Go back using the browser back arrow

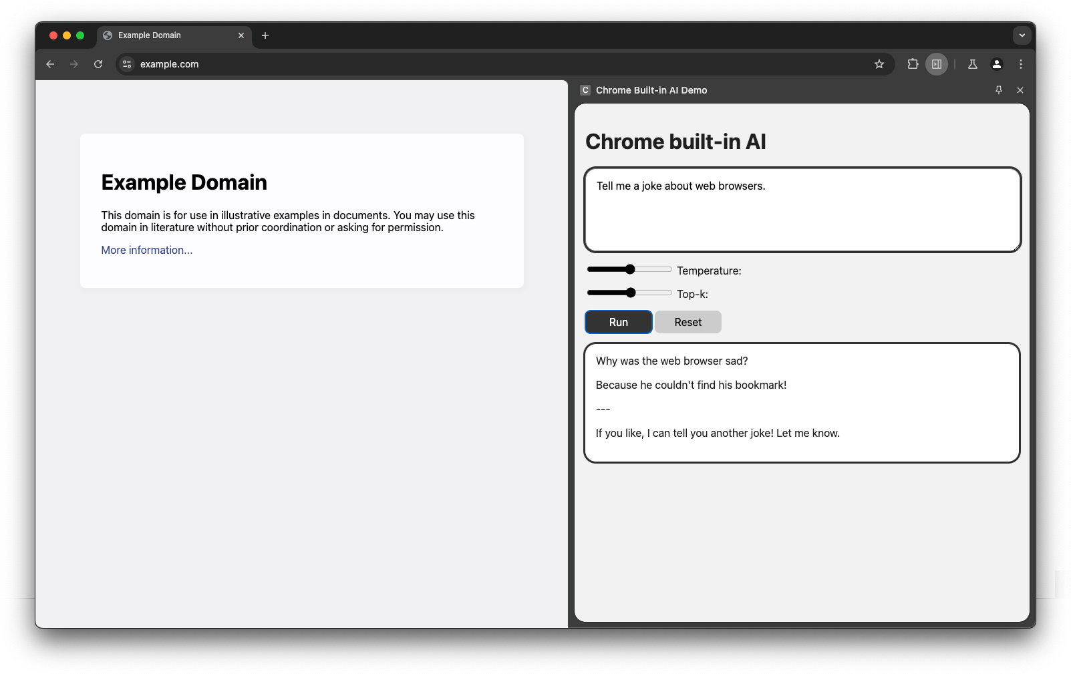tap(50, 64)
